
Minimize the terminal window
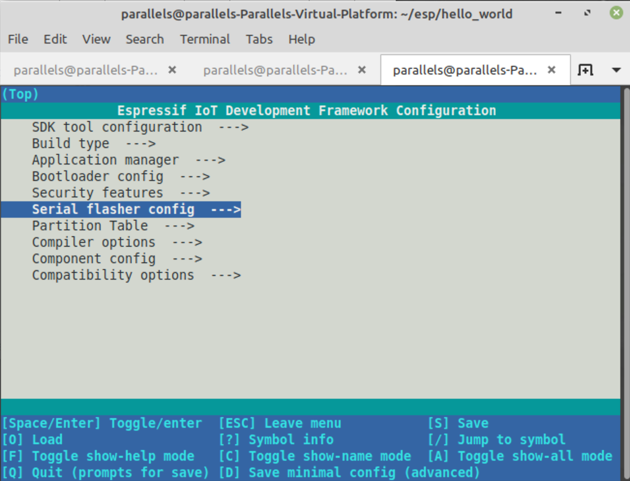(558, 13)
